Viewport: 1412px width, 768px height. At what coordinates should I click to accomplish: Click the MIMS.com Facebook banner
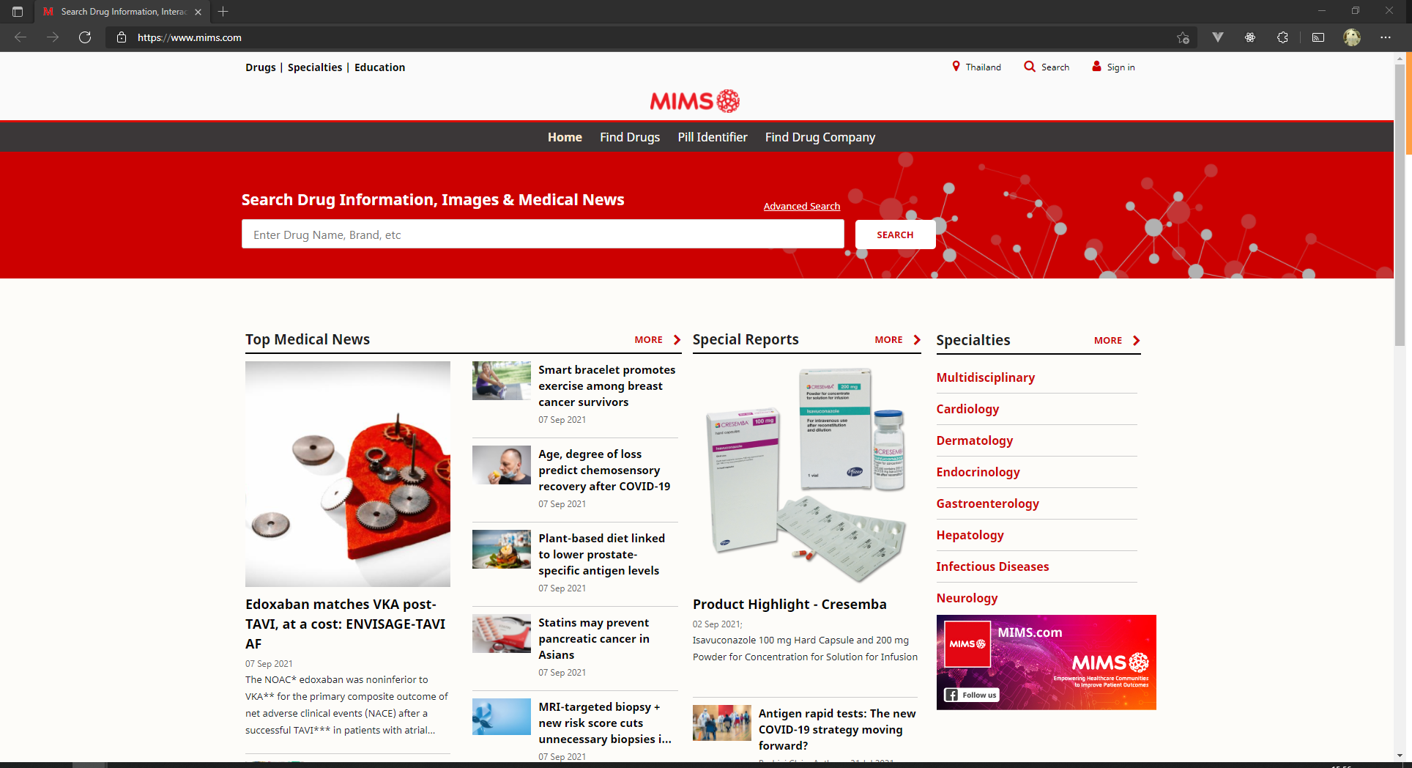(x=1046, y=662)
